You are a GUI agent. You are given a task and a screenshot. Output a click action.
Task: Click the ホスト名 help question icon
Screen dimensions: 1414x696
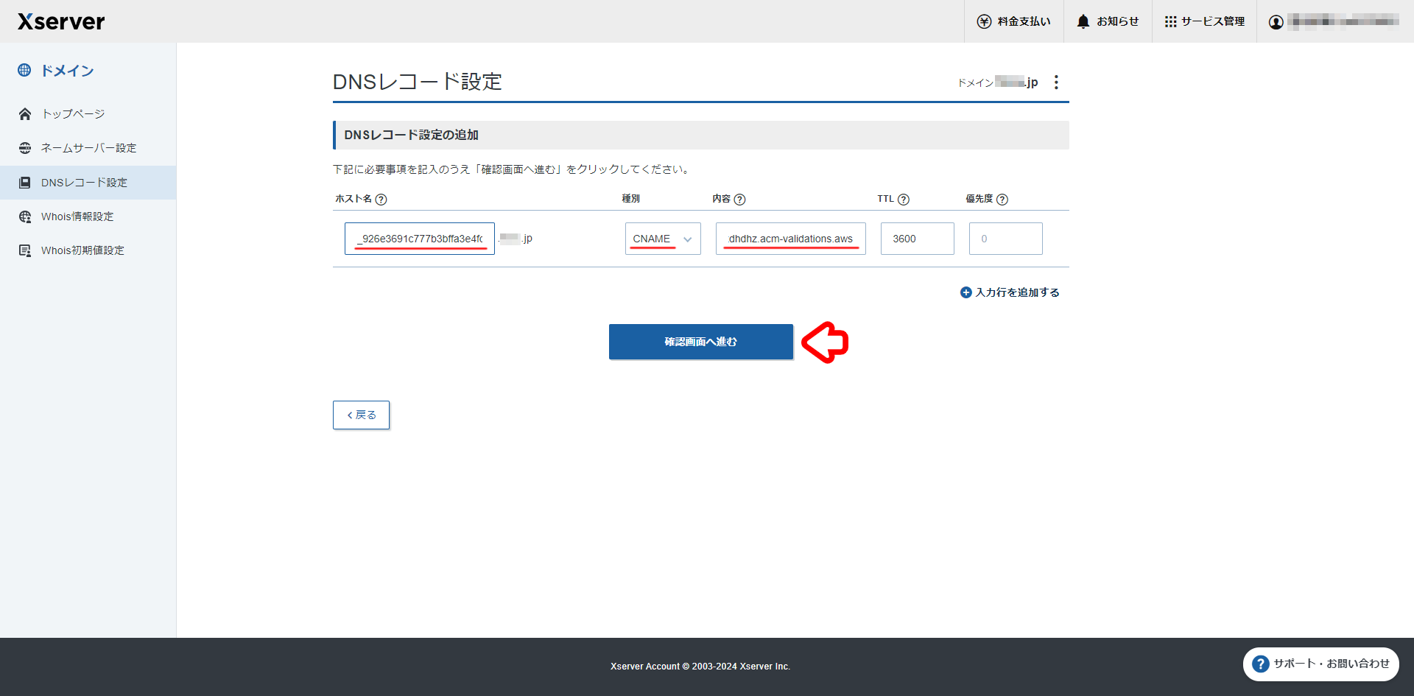(x=381, y=200)
